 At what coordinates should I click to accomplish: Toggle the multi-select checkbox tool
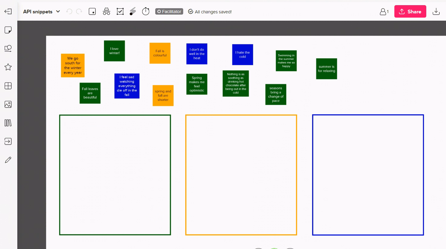click(120, 12)
